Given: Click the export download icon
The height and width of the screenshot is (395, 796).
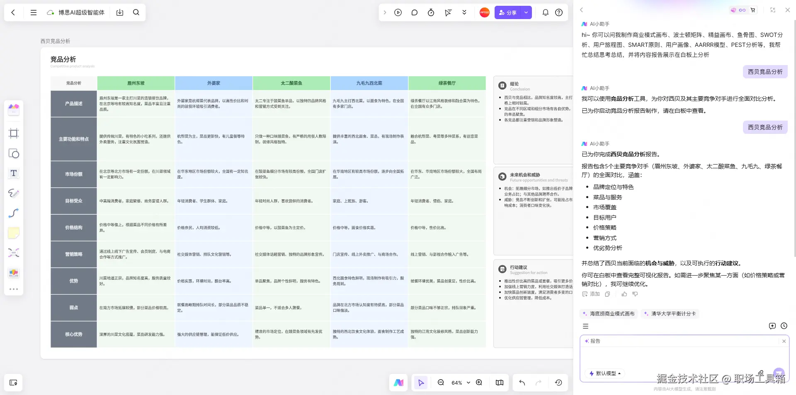Looking at the screenshot, I should pyautogui.click(x=120, y=12).
